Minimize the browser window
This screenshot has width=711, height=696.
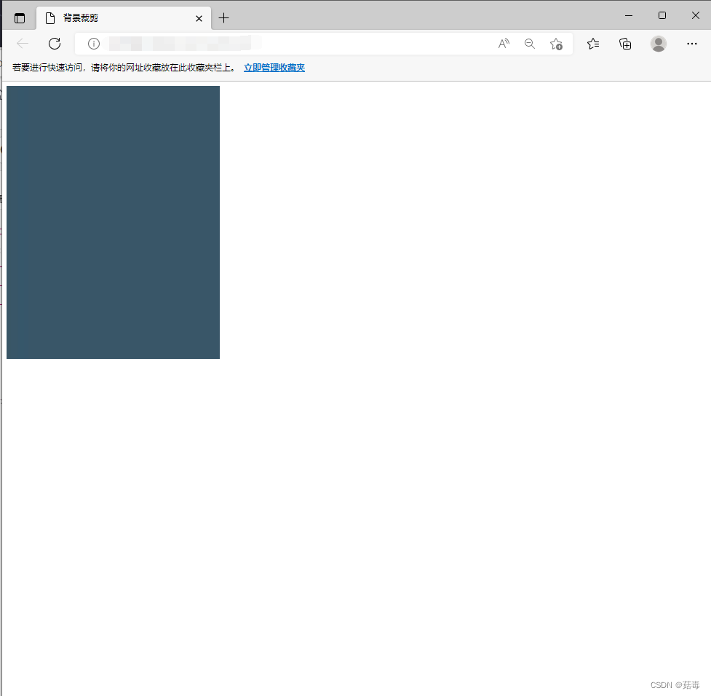629,15
